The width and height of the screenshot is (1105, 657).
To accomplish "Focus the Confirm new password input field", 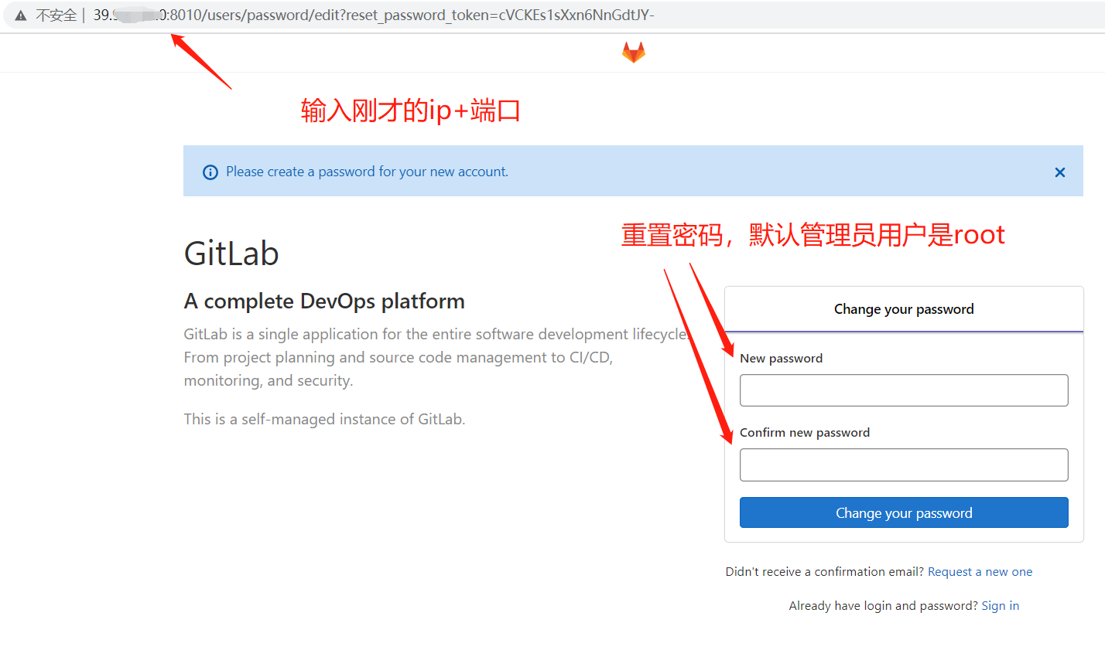I will click(x=903, y=465).
